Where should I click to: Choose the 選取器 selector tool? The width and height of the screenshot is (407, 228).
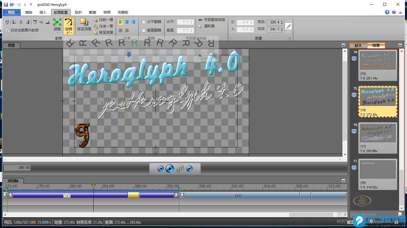coord(206,26)
